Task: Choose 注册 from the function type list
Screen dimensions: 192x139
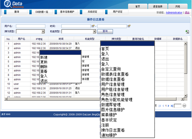Action: point(105,125)
